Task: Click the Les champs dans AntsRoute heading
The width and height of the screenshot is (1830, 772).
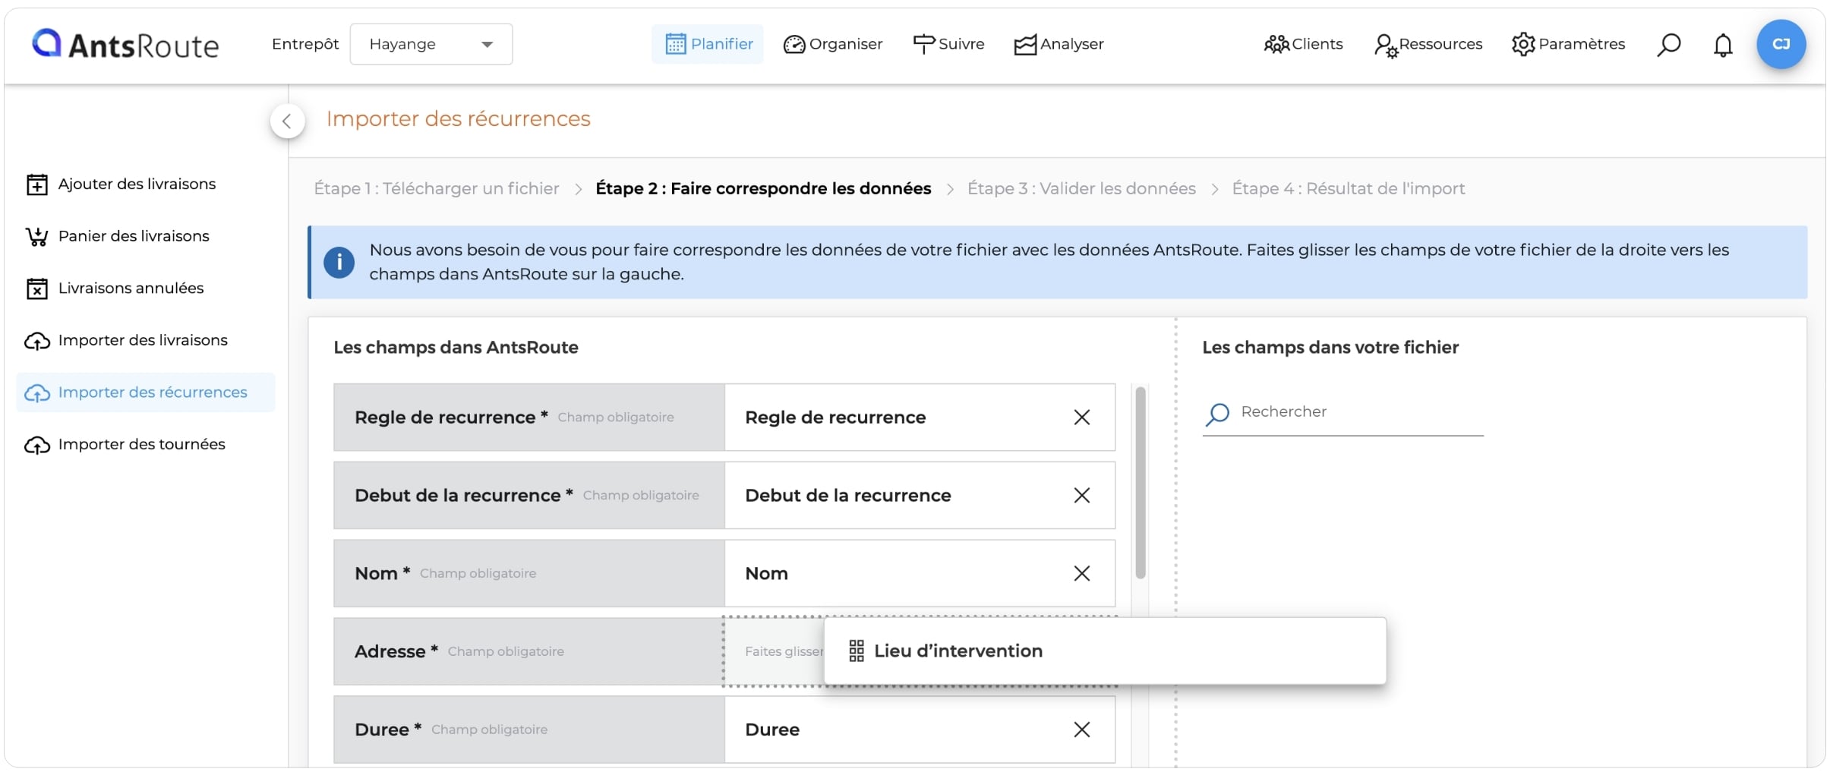Action: click(456, 348)
